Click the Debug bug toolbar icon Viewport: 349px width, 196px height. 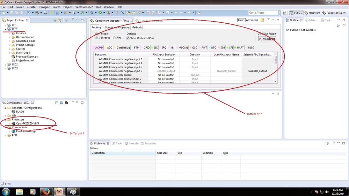(92, 13)
